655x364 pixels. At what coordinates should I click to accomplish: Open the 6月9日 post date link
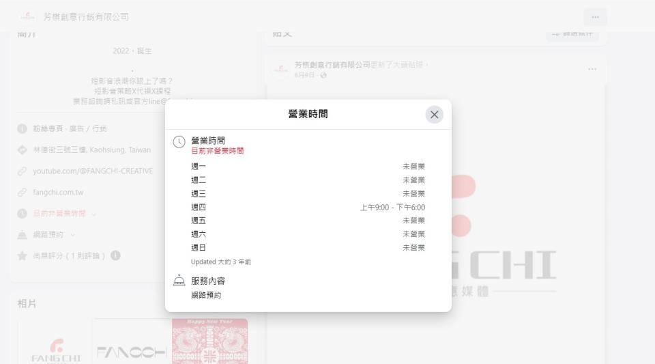pos(305,75)
